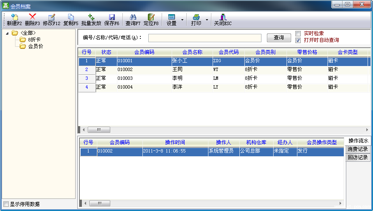Click the 新建F2 new record icon
Image resolution: width=373 pixels, height=211 pixels.
(x=15, y=17)
